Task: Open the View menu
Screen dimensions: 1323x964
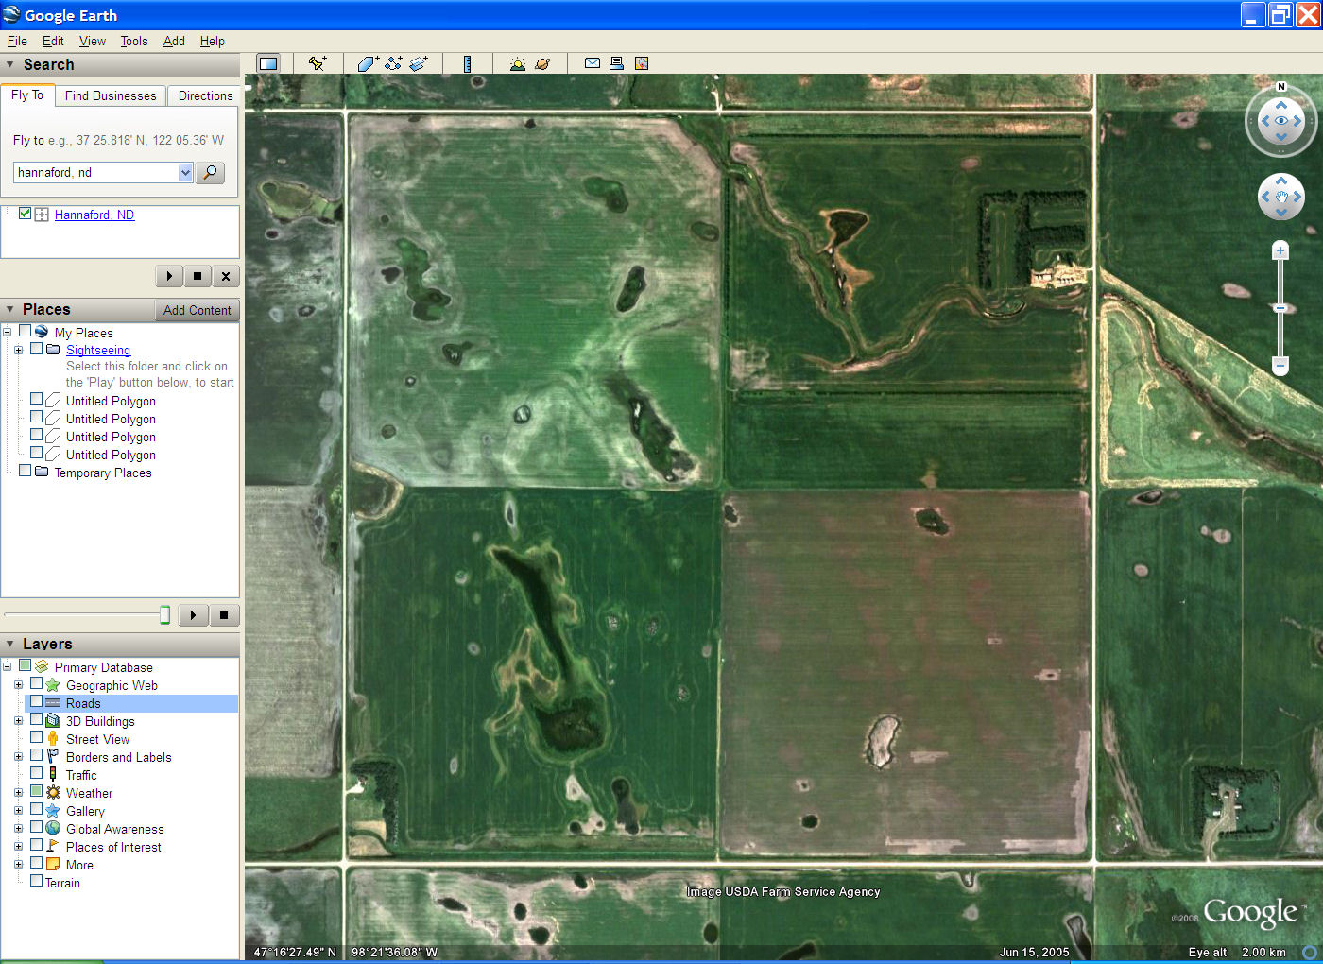Action: [x=93, y=41]
